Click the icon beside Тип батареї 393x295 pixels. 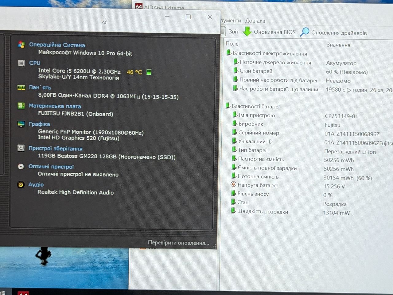pyautogui.click(x=235, y=150)
